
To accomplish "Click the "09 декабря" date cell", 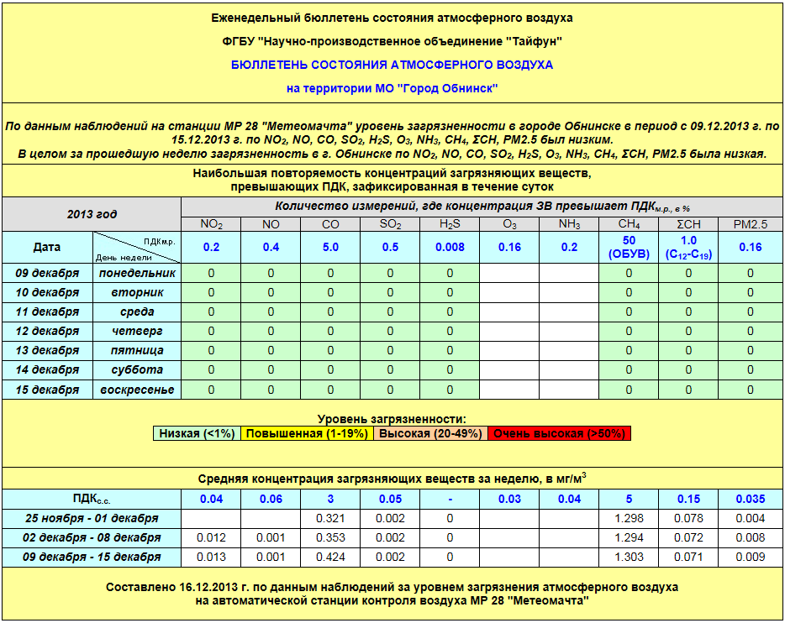I will (48, 273).
